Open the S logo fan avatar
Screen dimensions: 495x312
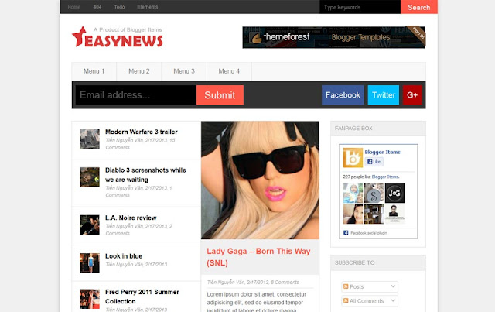[x=374, y=193]
